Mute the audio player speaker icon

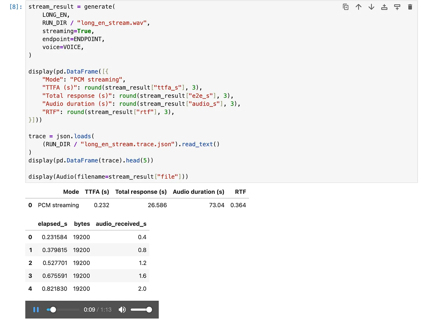click(x=122, y=309)
